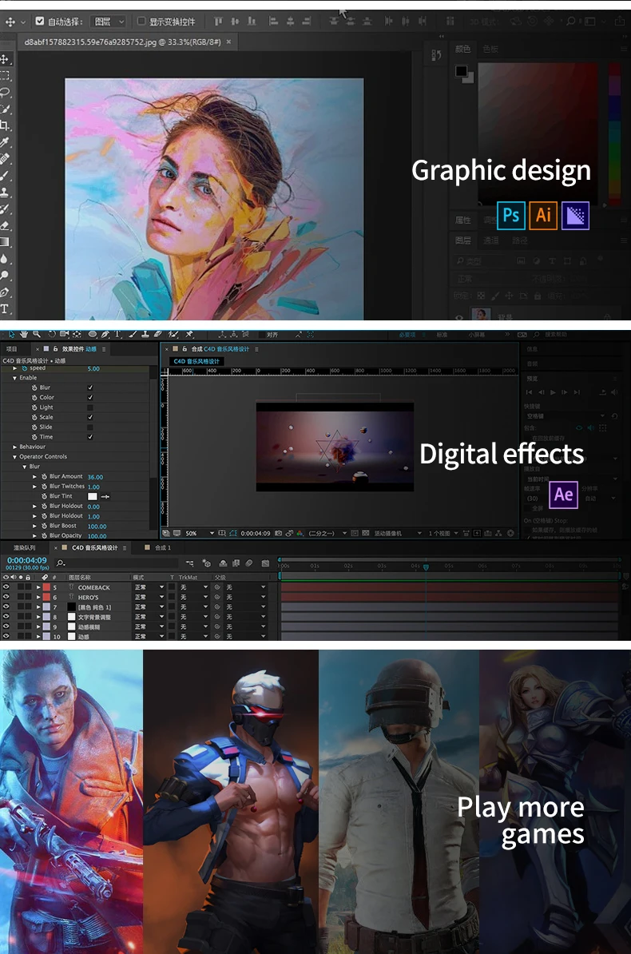Open the 图层 auto-select dropdown
This screenshot has height=954, width=631.
(109, 22)
